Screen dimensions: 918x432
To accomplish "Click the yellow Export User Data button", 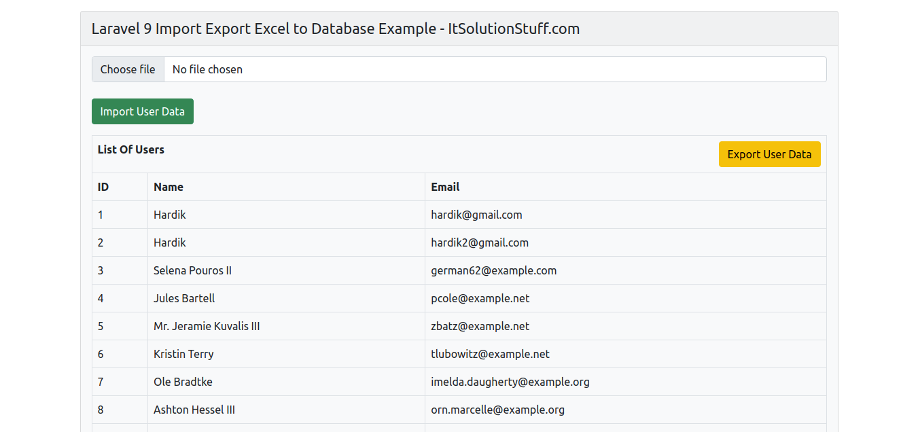I will pos(769,154).
